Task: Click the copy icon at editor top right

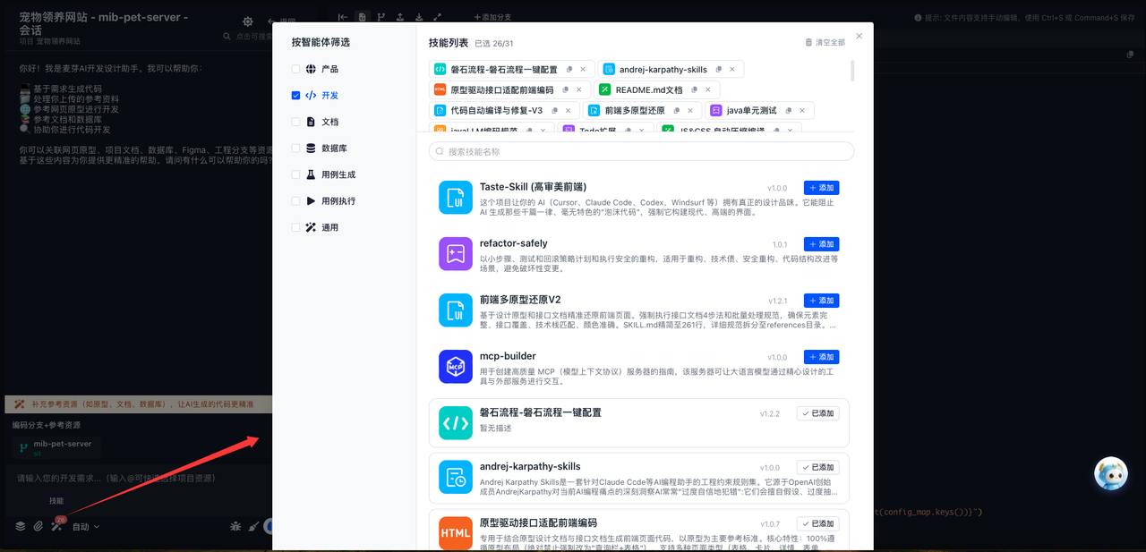Action: pyautogui.click(x=1130, y=55)
